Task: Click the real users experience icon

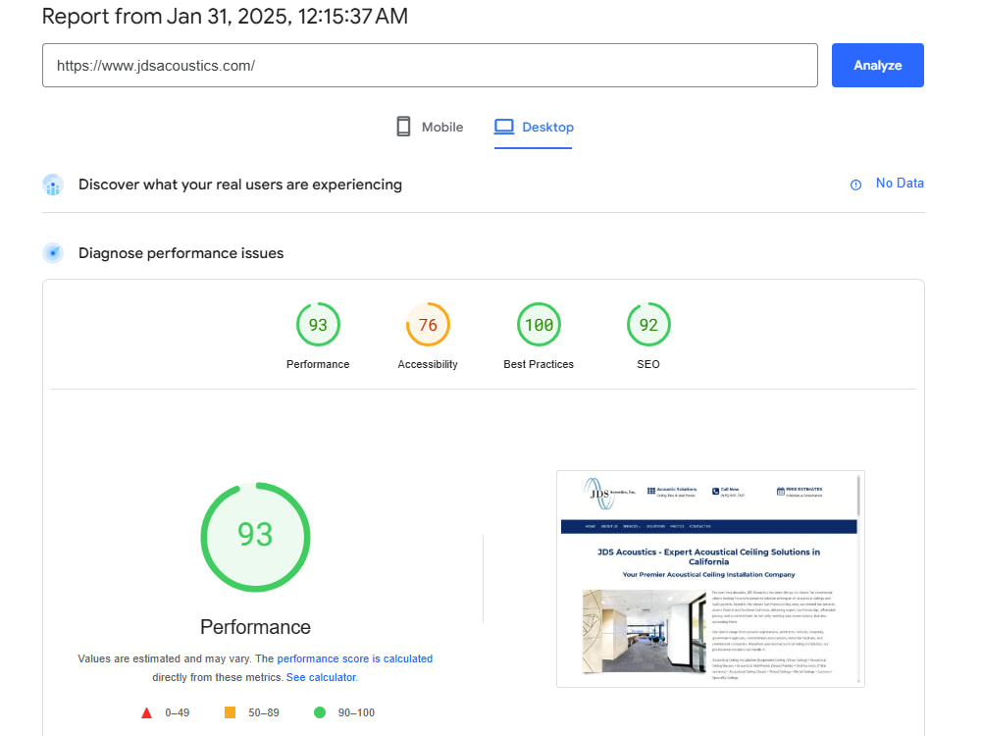Action: tap(53, 184)
